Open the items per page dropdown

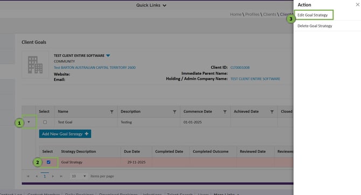(78, 176)
